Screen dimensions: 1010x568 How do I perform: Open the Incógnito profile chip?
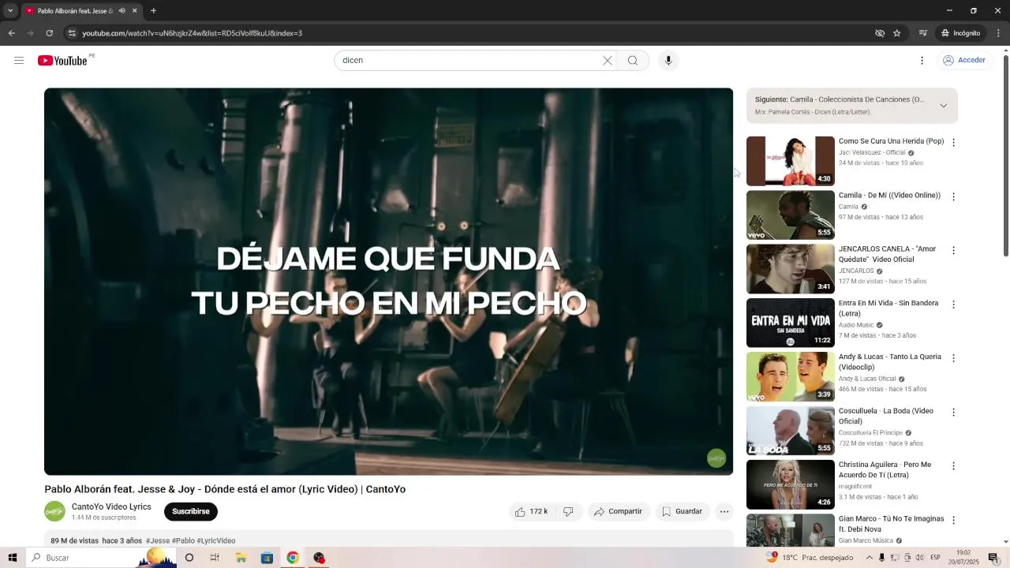click(960, 33)
